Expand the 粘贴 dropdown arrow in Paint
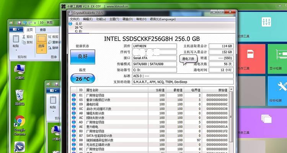The image size is (287, 153). coord(16,50)
